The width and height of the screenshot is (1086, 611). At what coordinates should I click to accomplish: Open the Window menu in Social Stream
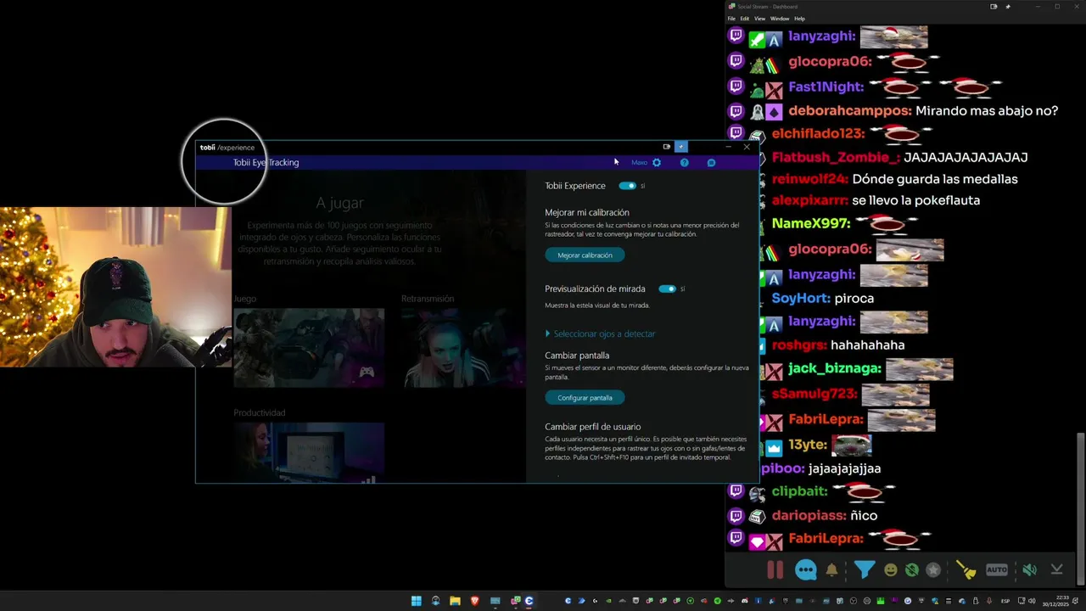click(x=779, y=19)
